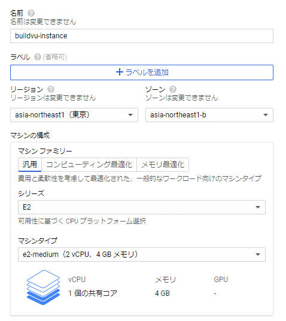Switch to メモリ最適化 tab
286x321 pixels.
(x=163, y=165)
